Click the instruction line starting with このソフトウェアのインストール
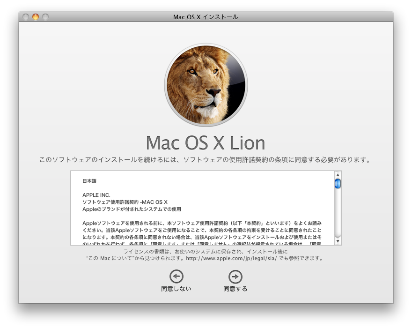 [205, 160]
